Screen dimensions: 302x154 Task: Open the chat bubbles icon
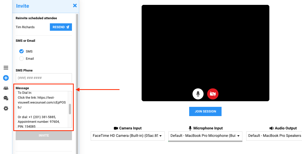[6, 98]
